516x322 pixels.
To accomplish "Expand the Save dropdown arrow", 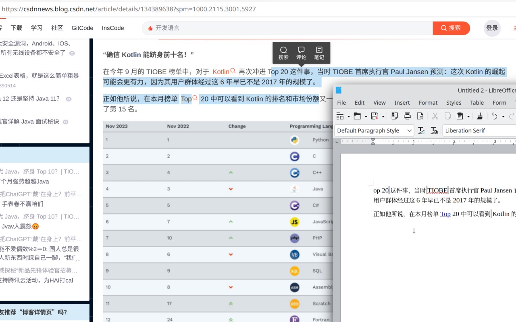I will (x=383, y=117).
